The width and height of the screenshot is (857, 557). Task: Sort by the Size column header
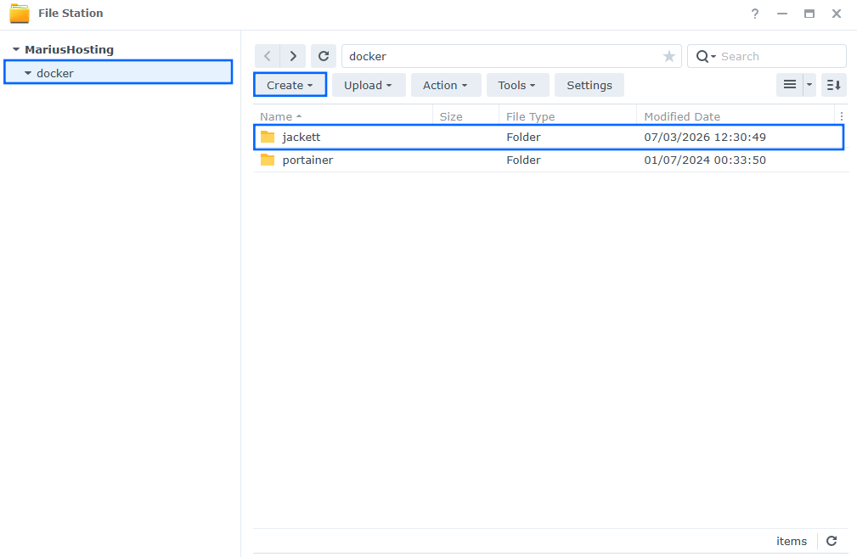(465, 116)
